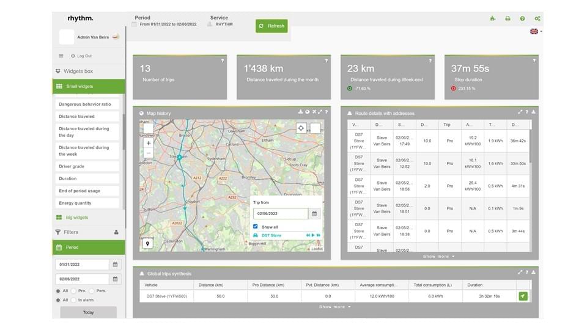Zoom out on the map
This screenshot has width=587, height=330.
[x=149, y=153]
